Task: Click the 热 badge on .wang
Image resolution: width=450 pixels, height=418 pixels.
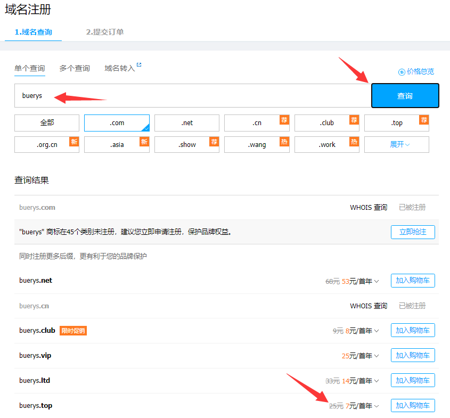Action: pyautogui.click(x=284, y=142)
